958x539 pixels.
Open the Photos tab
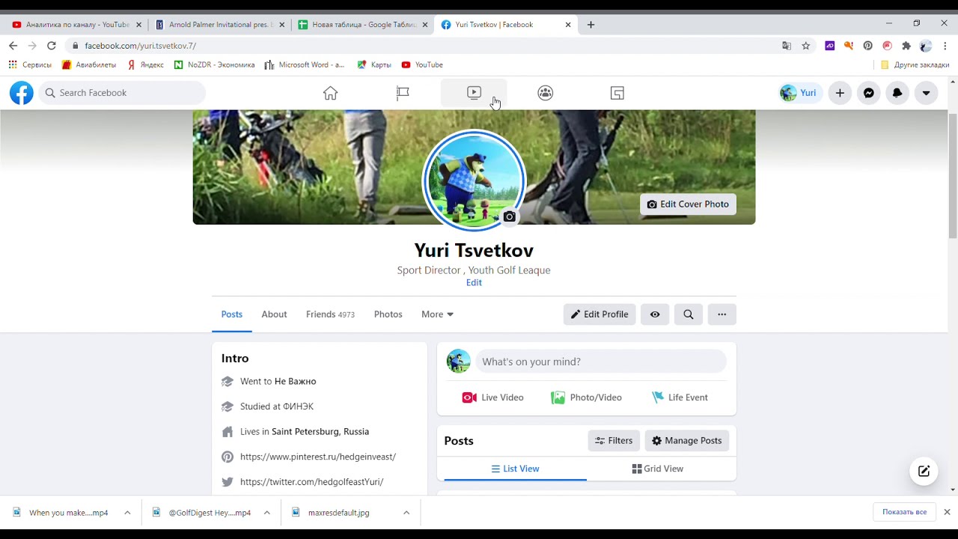pos(388,314)
